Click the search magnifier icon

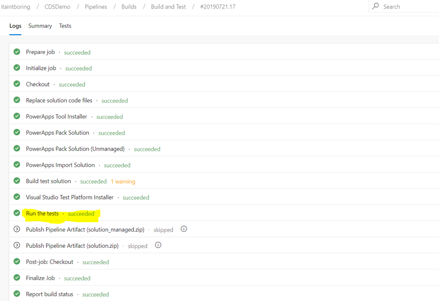pos(376,6)
